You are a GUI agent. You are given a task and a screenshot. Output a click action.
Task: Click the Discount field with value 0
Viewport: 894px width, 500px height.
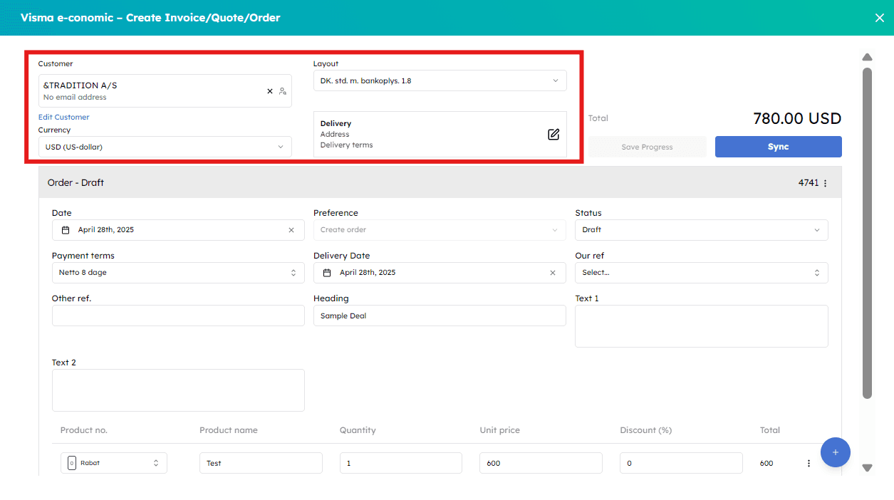pos(681,463)
